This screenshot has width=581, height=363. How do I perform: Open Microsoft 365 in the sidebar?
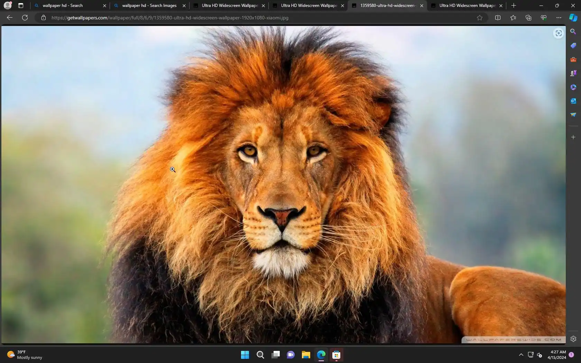(573, 87)
